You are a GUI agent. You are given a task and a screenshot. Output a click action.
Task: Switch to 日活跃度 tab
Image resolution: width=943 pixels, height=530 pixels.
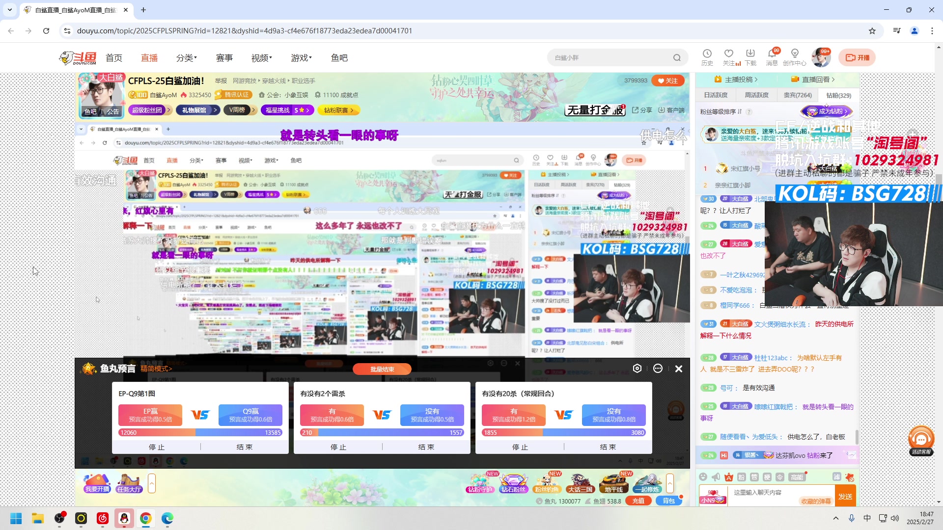coord(716,95)
